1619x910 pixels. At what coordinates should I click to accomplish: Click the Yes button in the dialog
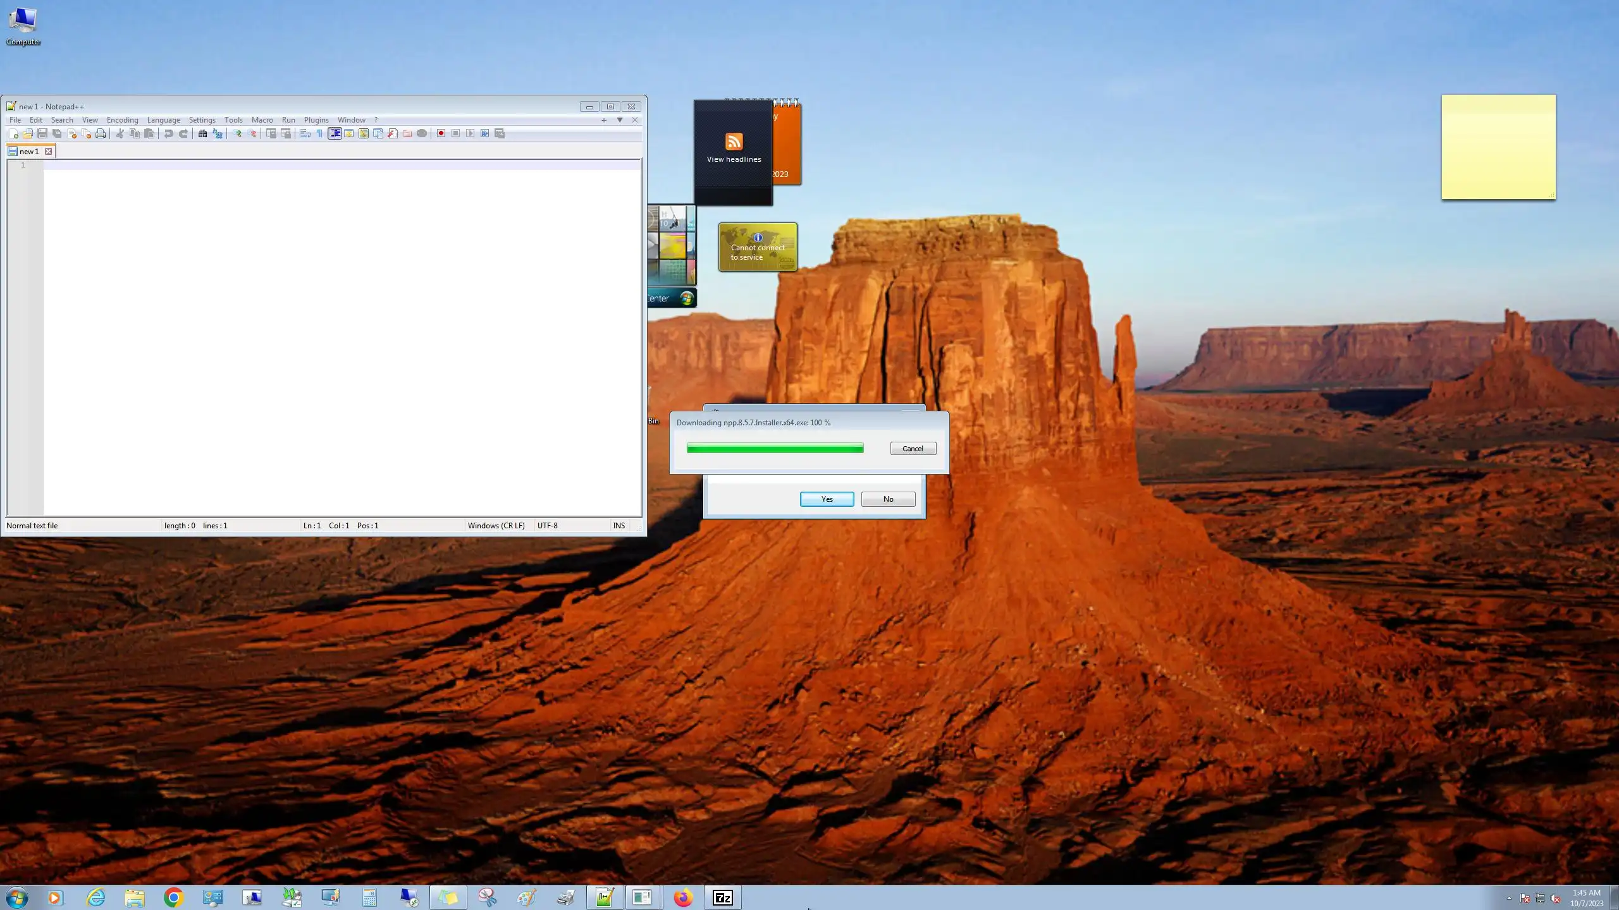coord(827,499)
